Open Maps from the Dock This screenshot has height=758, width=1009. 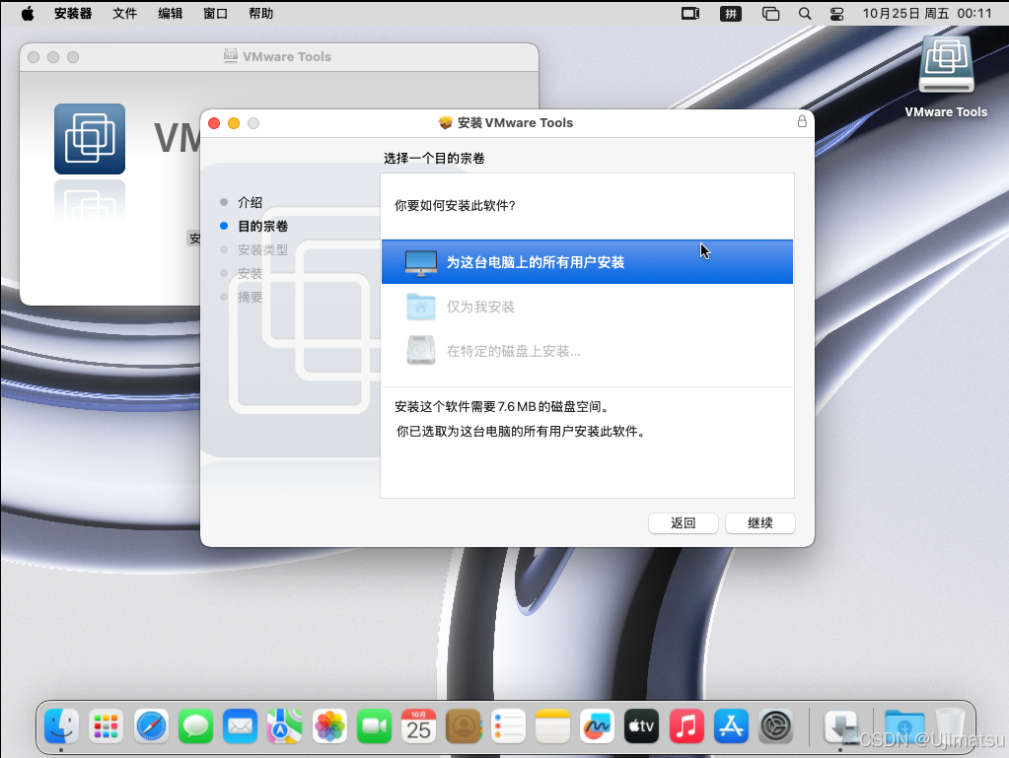[284, 726]
